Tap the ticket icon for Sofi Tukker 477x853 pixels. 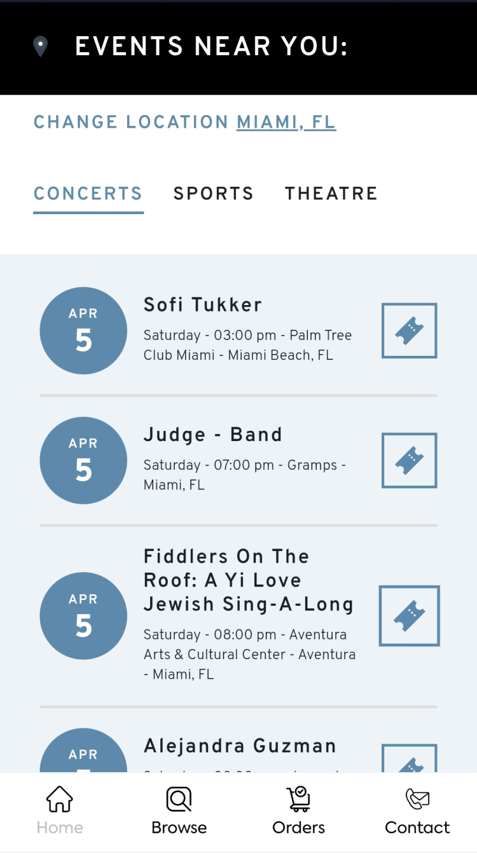point(409,331)
